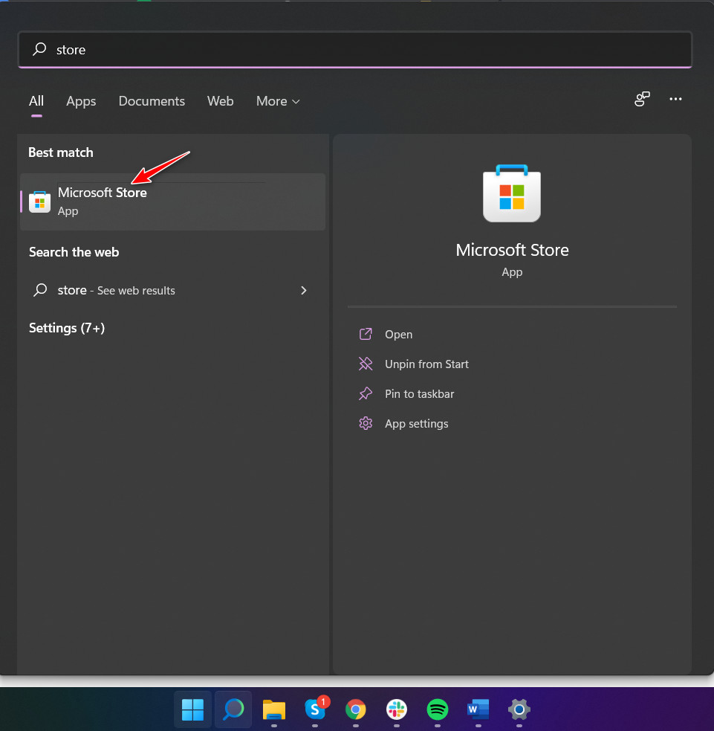Switch to the All tab
This screenshot has width=714, height=731.
[36, 100]
